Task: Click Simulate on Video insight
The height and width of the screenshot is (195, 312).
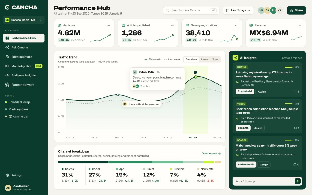Action: click(x=243, y=128)
